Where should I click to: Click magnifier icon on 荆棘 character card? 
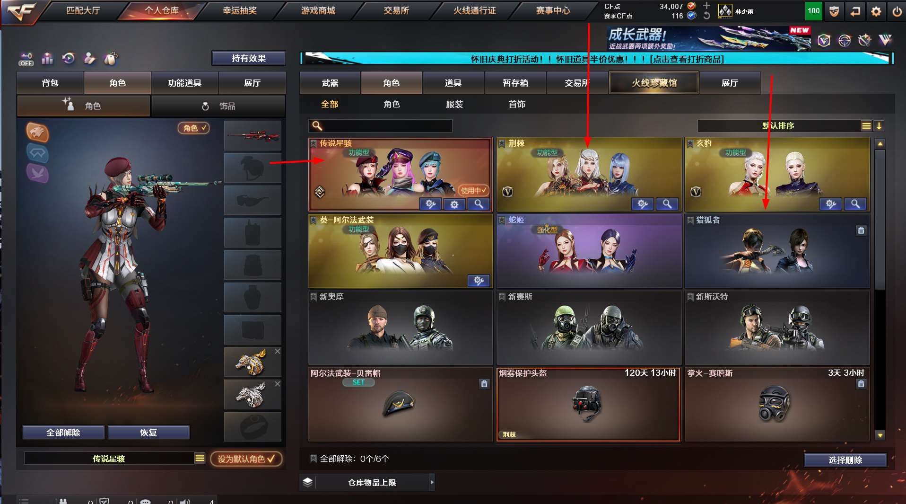click(x=667, y=204)
